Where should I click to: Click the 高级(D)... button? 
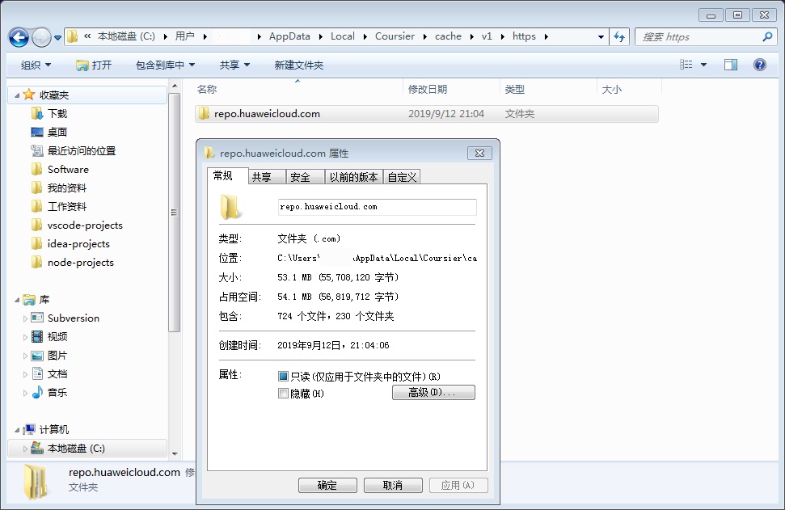click(x=433, y=392)
